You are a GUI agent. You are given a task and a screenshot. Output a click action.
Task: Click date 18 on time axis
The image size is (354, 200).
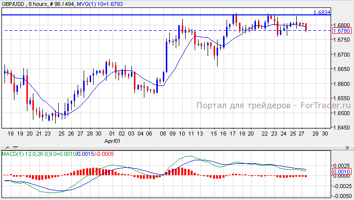point(10,133)
